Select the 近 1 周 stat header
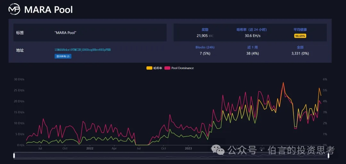Image resolution: width=346 pixels, height=164 pixels. [252, 47]
